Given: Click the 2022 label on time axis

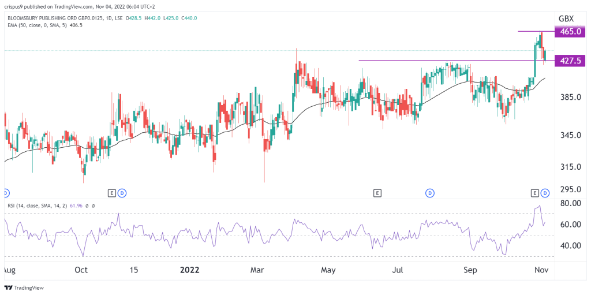Looking at the screenshot, I should 189,271.
